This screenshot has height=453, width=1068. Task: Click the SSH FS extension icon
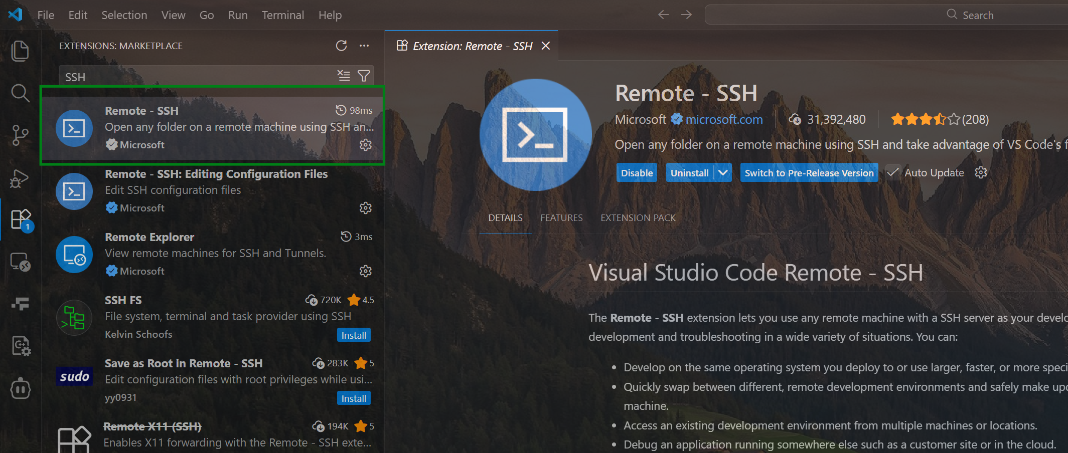74,318
